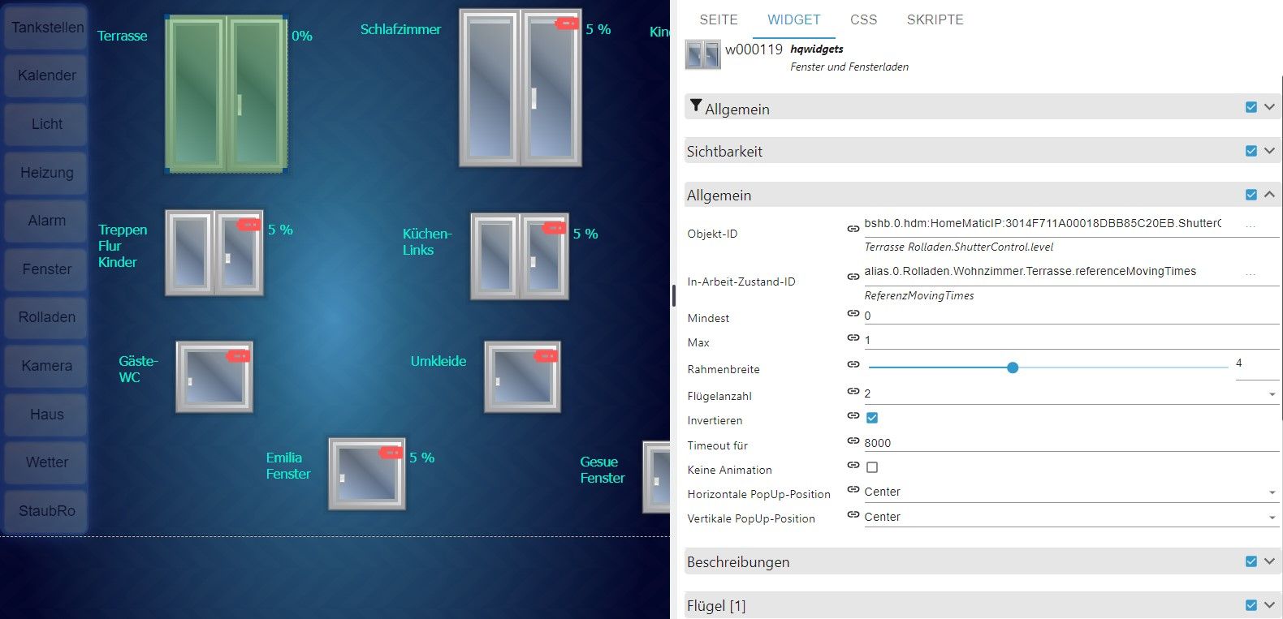The width and height of the screenshot is (1283, 619).
Task: Switch to the CSS tab
Action: [x=863, y=19]
